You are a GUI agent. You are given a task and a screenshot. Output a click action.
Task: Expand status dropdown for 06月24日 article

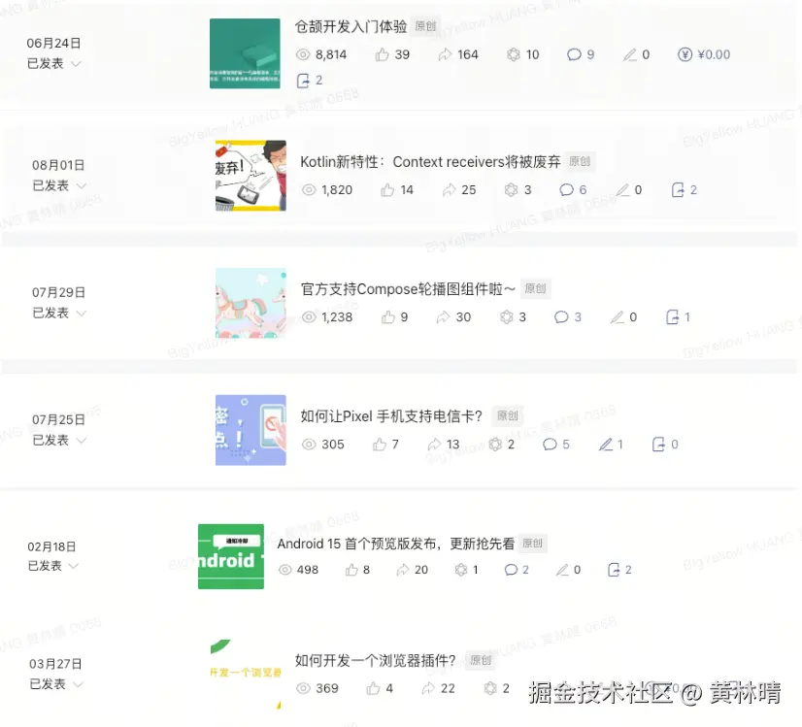pyautogui.click(x=76, y=63)
